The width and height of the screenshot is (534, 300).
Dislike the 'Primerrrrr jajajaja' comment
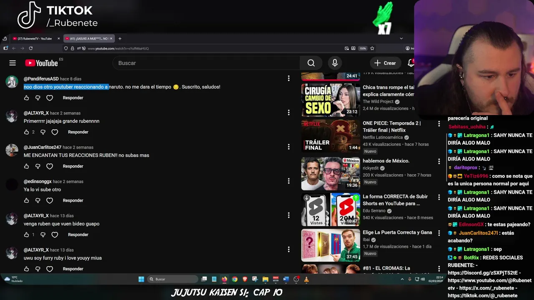(43, 132)
